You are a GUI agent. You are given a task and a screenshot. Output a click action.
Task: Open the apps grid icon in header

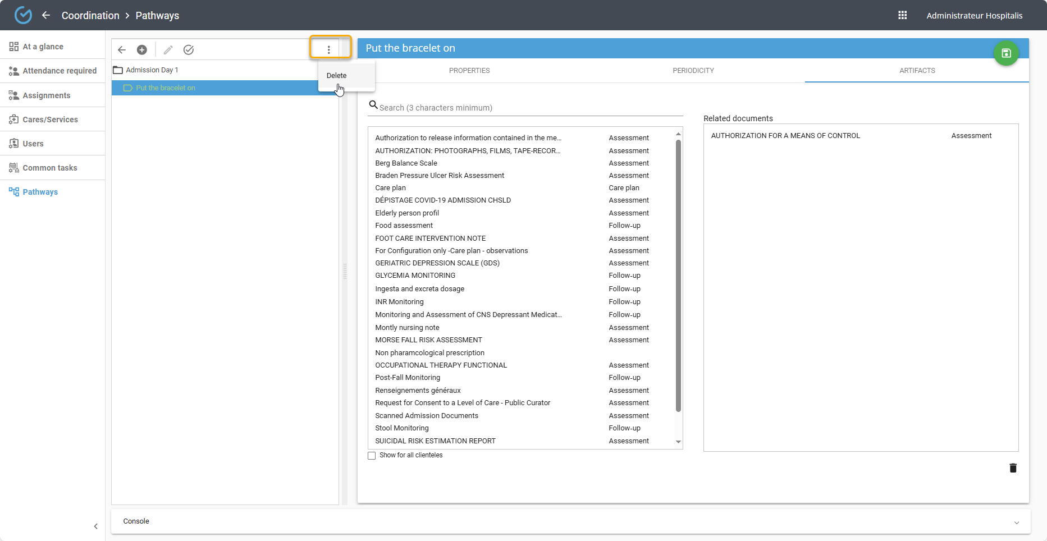(902, 15)
